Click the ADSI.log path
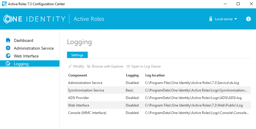Viewport: 256px width, 129px height. point(193,98)
